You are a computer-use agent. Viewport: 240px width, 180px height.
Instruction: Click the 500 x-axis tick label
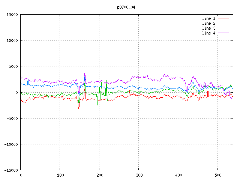(x=217, y=175)
